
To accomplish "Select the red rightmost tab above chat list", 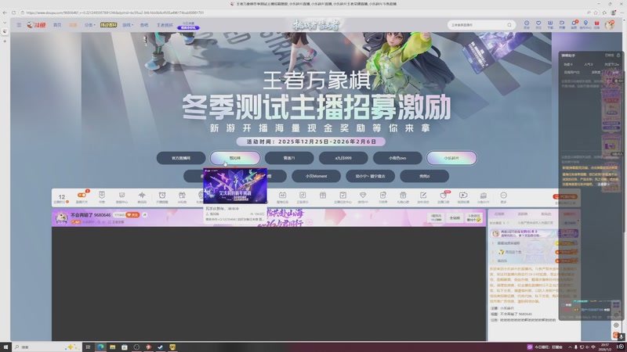I will point(569,214).
